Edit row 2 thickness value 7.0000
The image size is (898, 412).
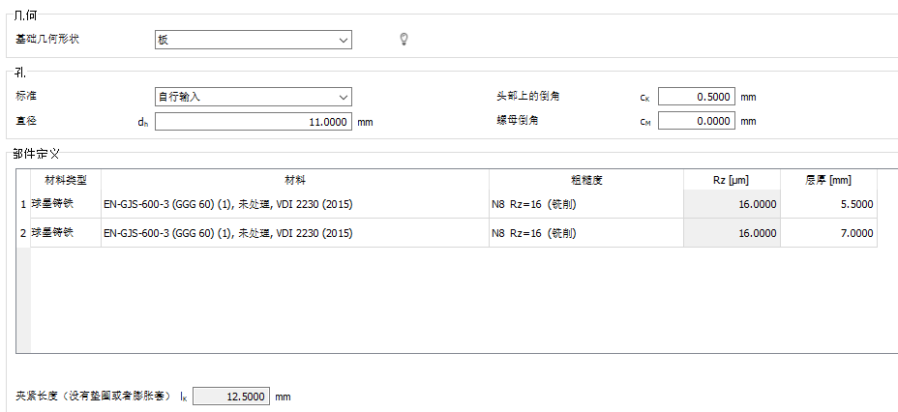pos(828,233)
